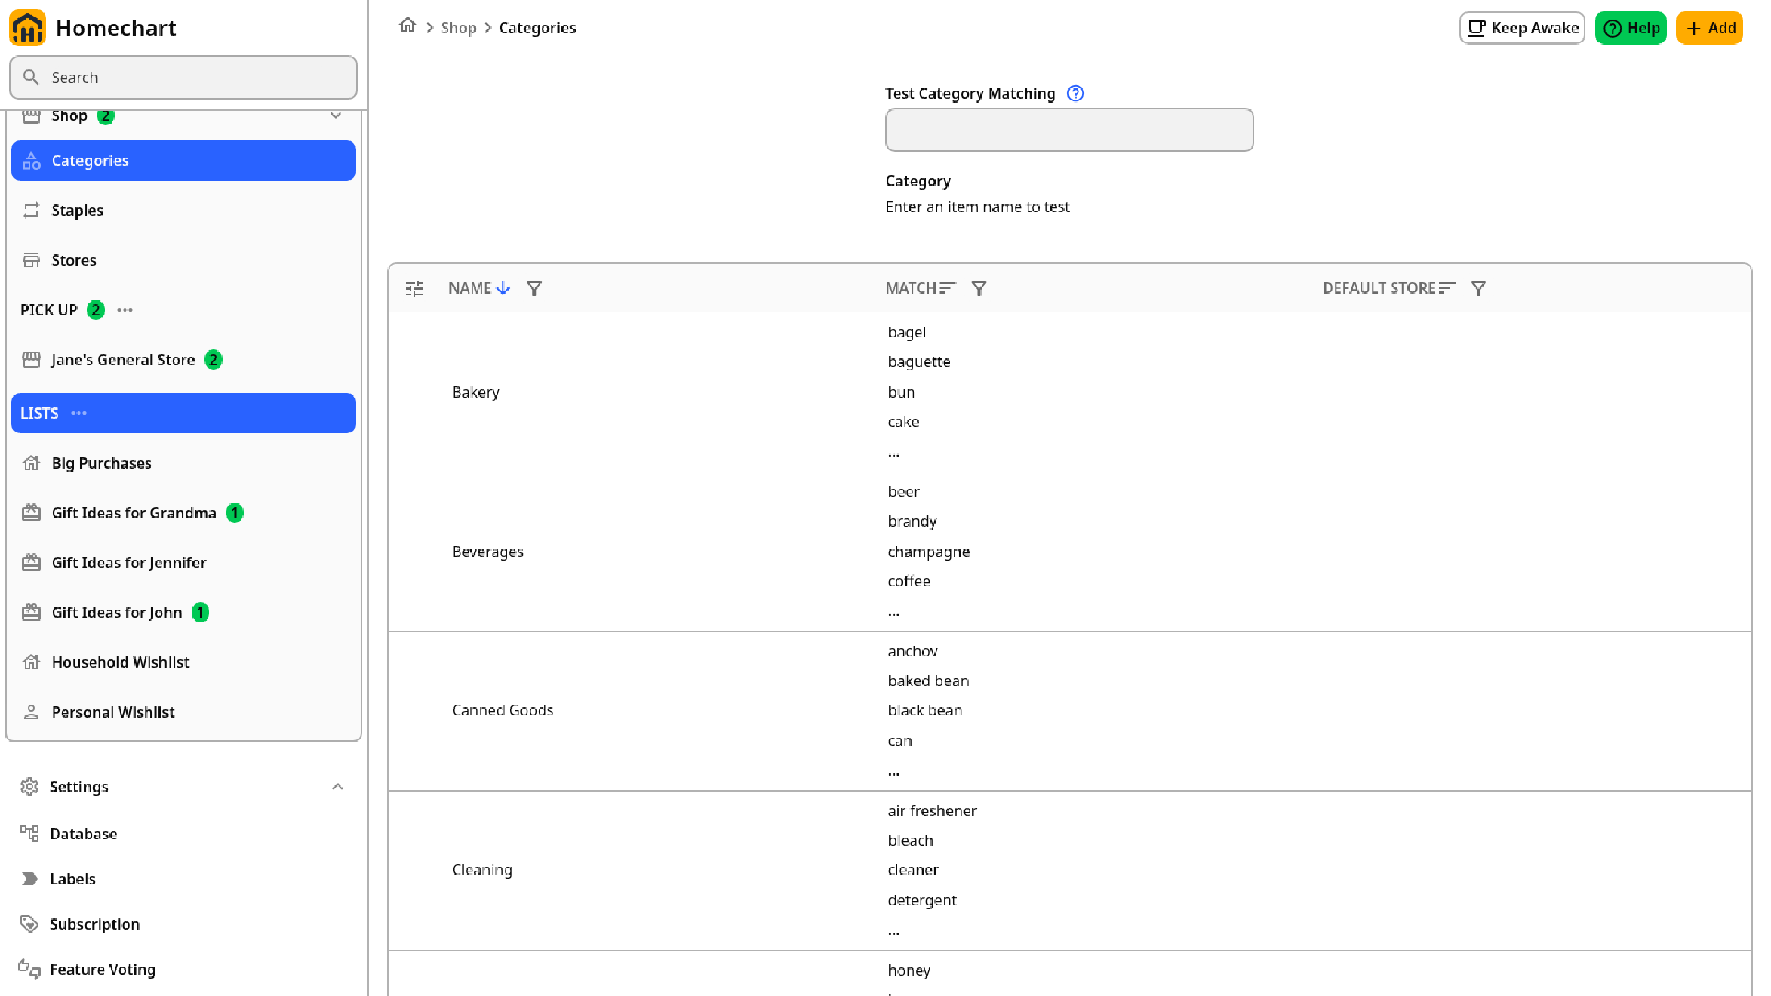
Task: Click the Stores storefront icon
Action: [31, 260]
